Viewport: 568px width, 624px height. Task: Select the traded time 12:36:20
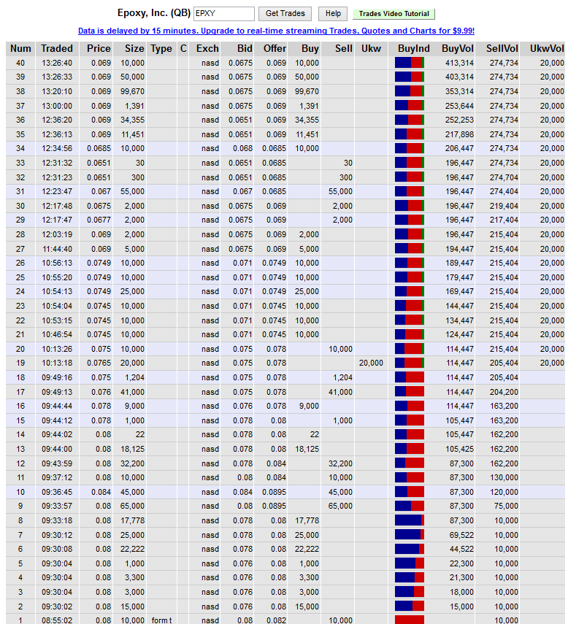pos(57,120)
